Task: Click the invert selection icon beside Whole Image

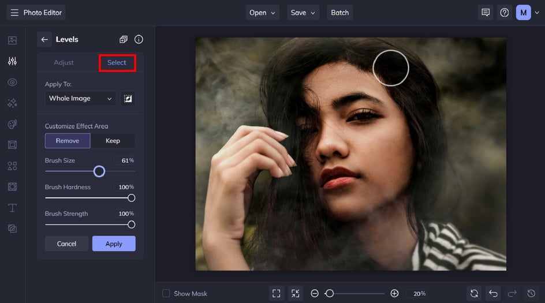Action: coord(128,99)
